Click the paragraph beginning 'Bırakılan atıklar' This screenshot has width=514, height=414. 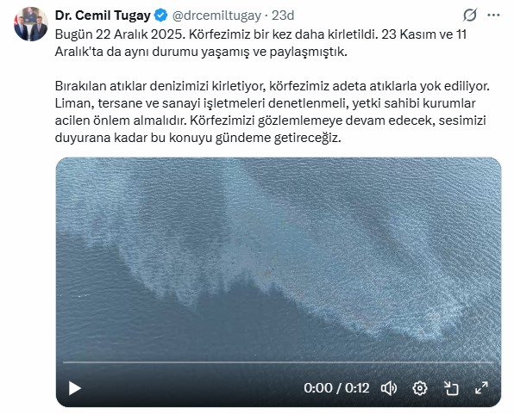(272, 112)
